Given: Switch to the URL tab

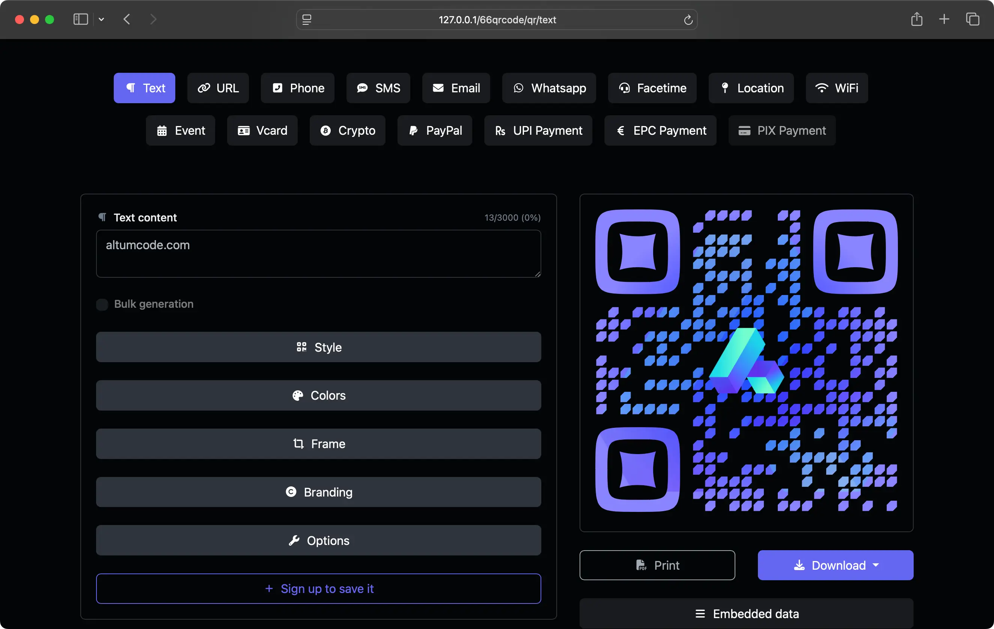Looking at the screenshot, I should tap(218, 88).
